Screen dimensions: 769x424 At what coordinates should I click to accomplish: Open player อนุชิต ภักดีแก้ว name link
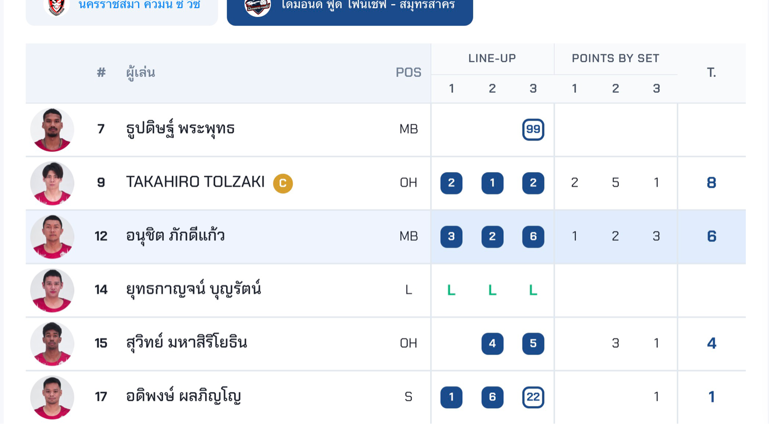(175, 236)
